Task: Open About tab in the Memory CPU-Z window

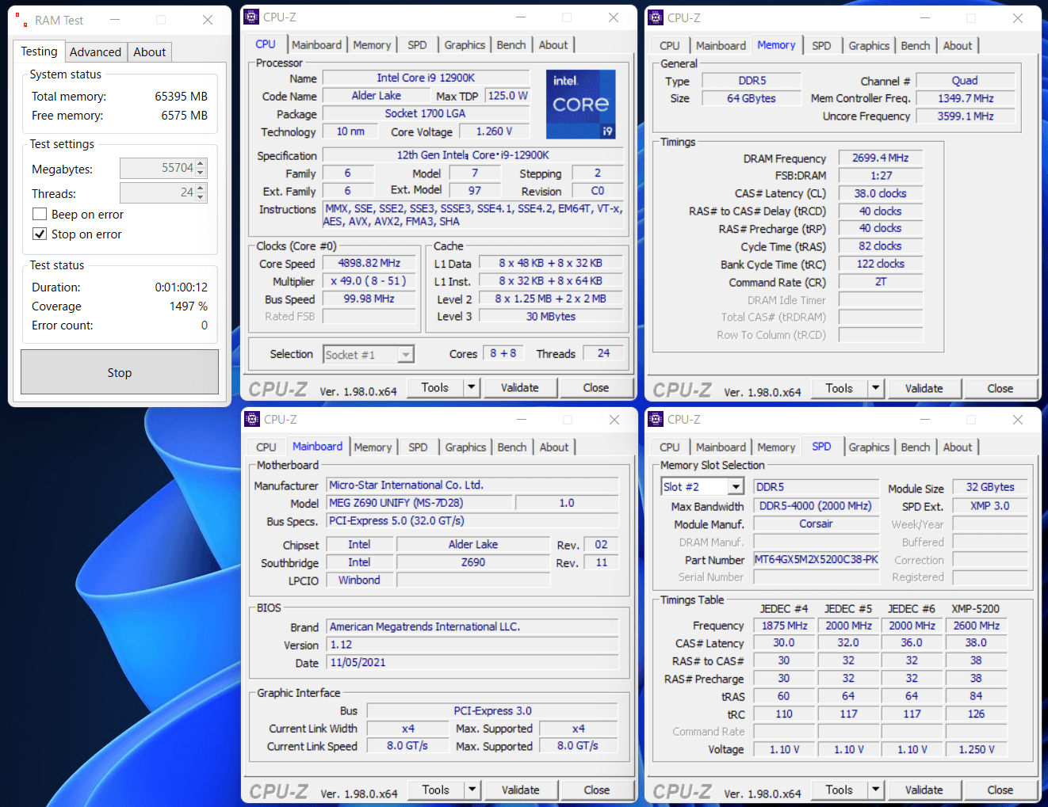Action: point(958,46)
